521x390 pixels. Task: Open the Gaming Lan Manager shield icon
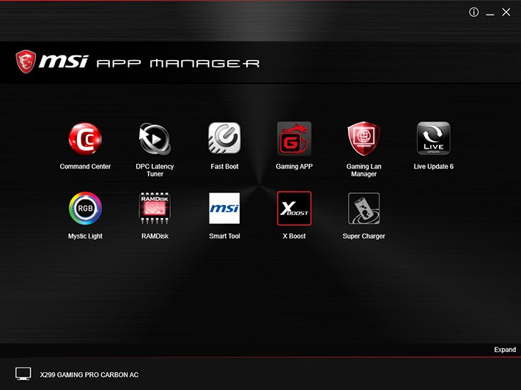point(364,138)
